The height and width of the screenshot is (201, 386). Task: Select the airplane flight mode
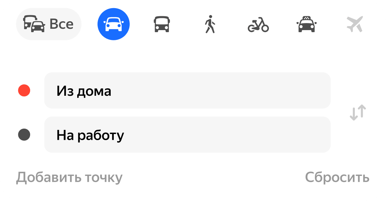click(x=355, y=24)
